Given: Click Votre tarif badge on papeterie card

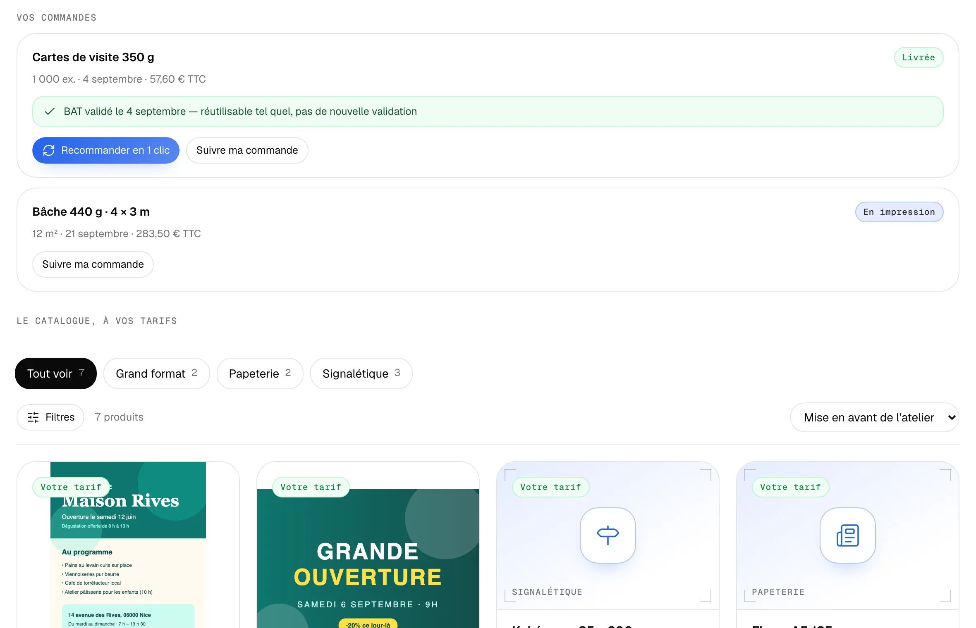Looking at the screenshot, I should point(790,487).
